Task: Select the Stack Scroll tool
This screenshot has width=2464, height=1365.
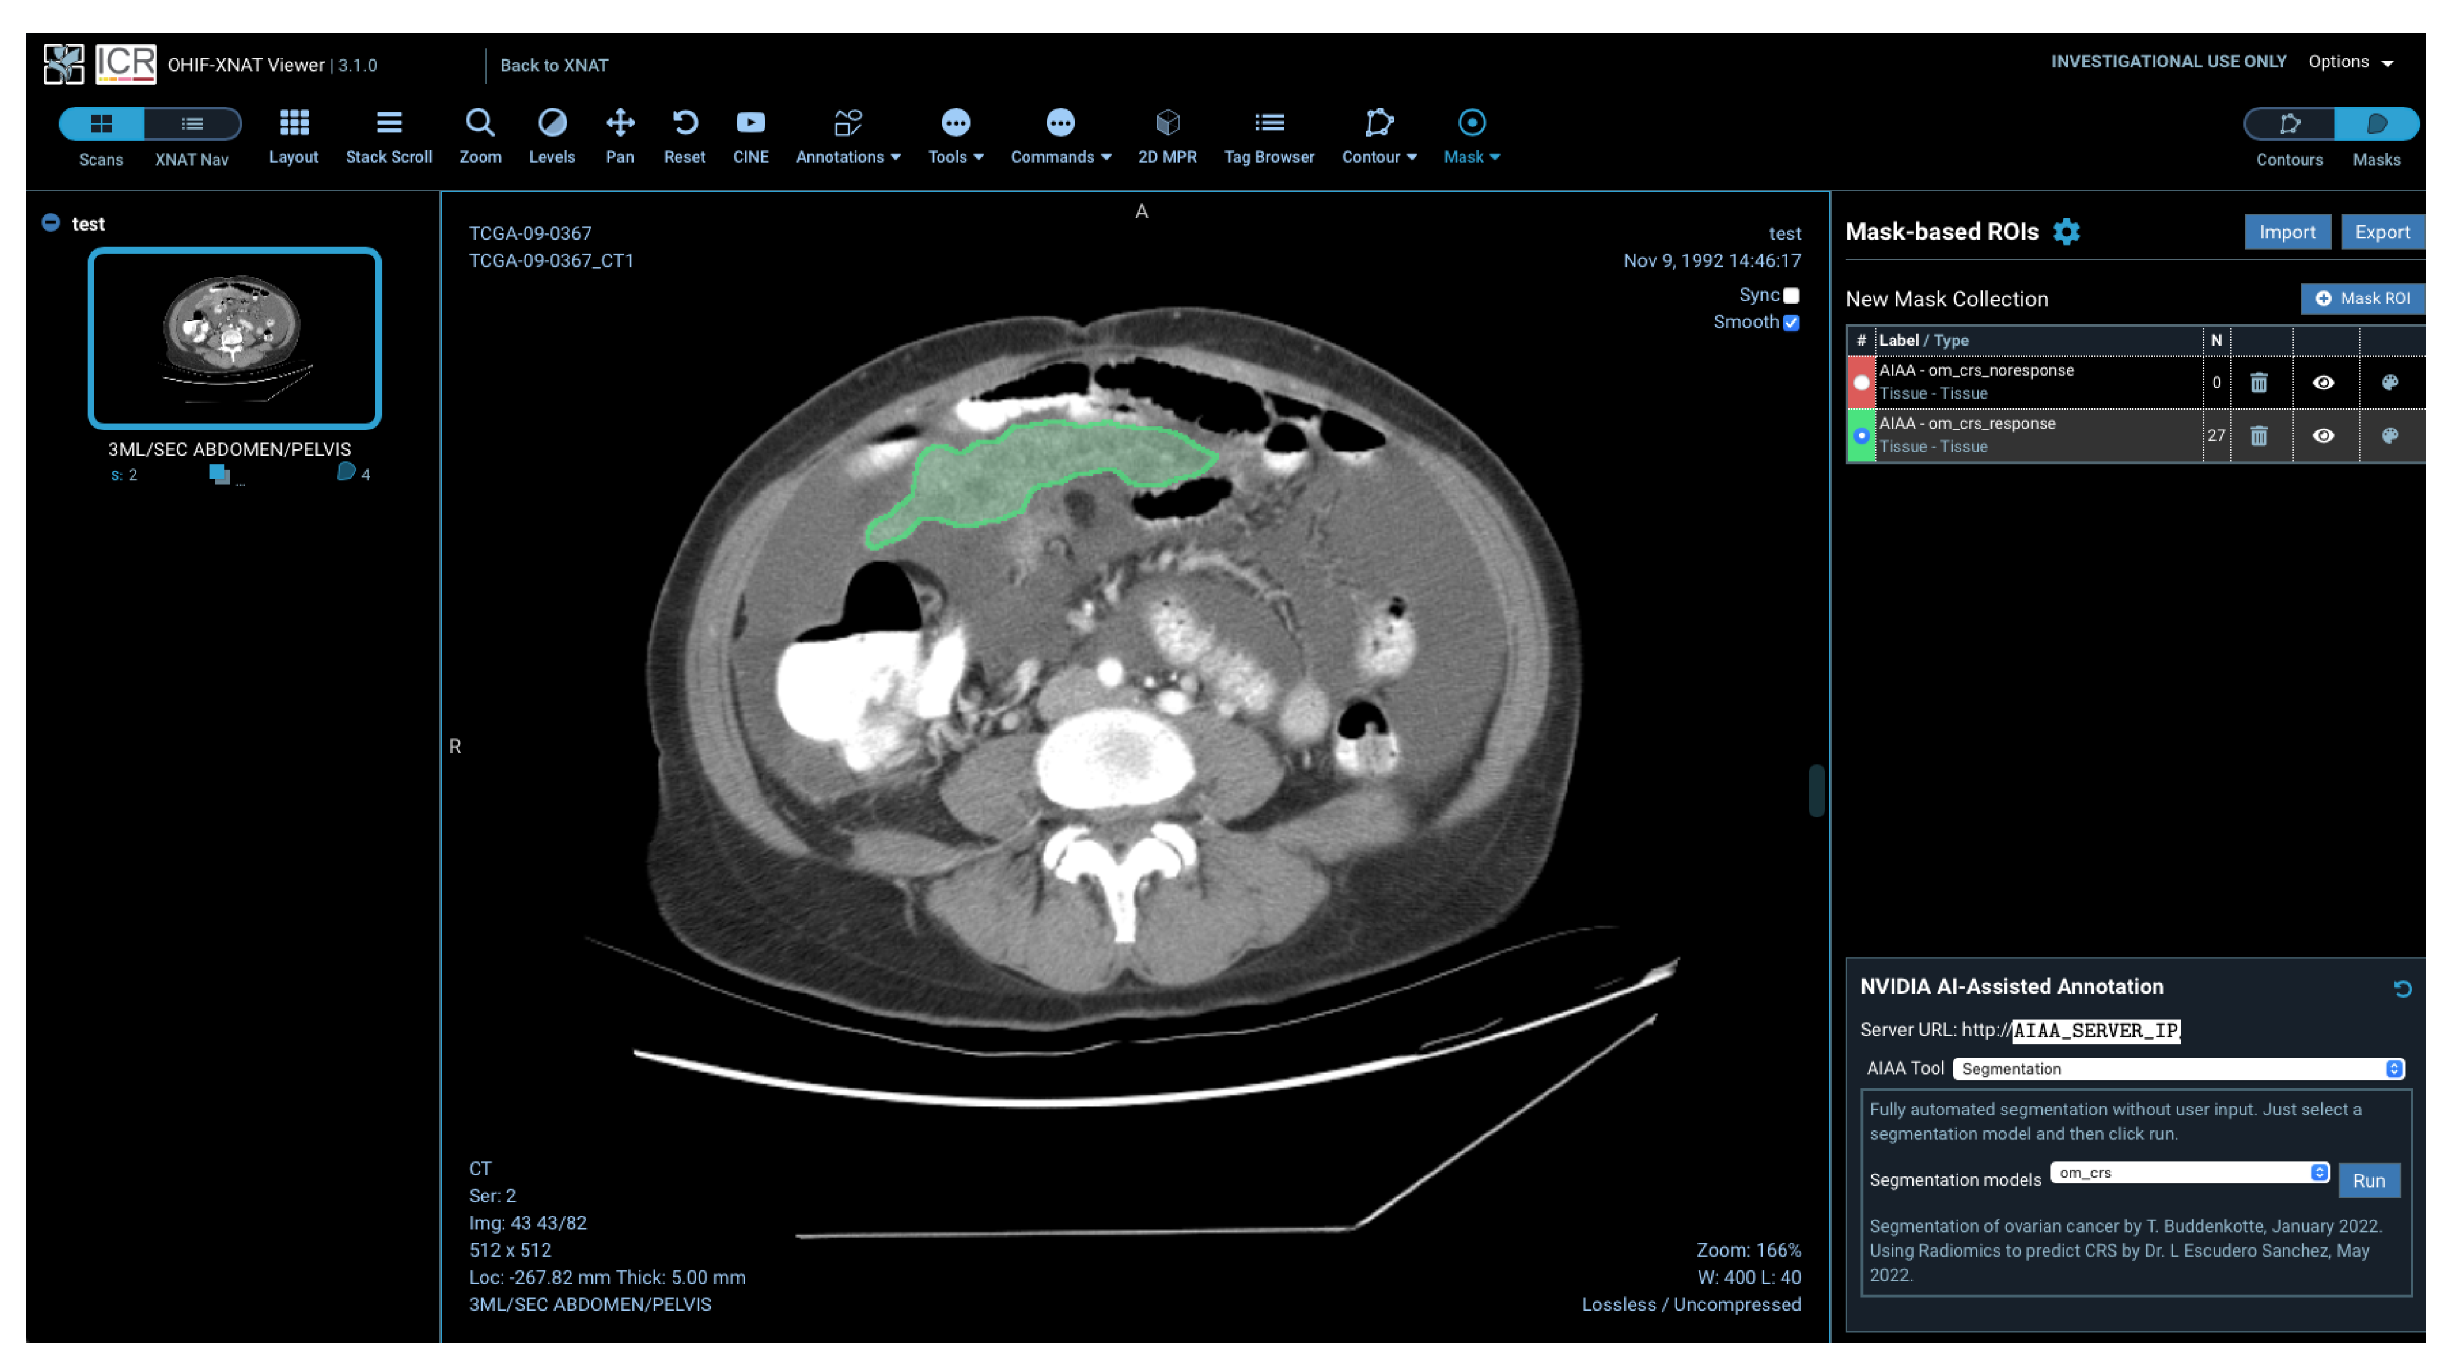Action: (x=388, y=134)
